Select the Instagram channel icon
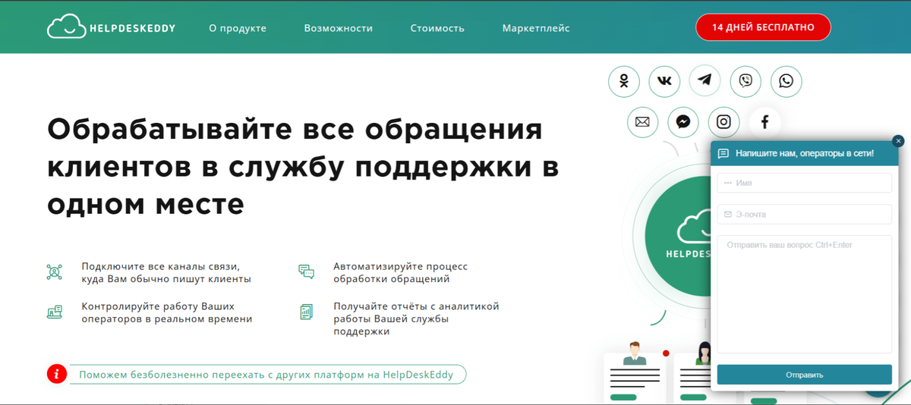The width and height of the screenshot is (911, 405). click(724, 122)
